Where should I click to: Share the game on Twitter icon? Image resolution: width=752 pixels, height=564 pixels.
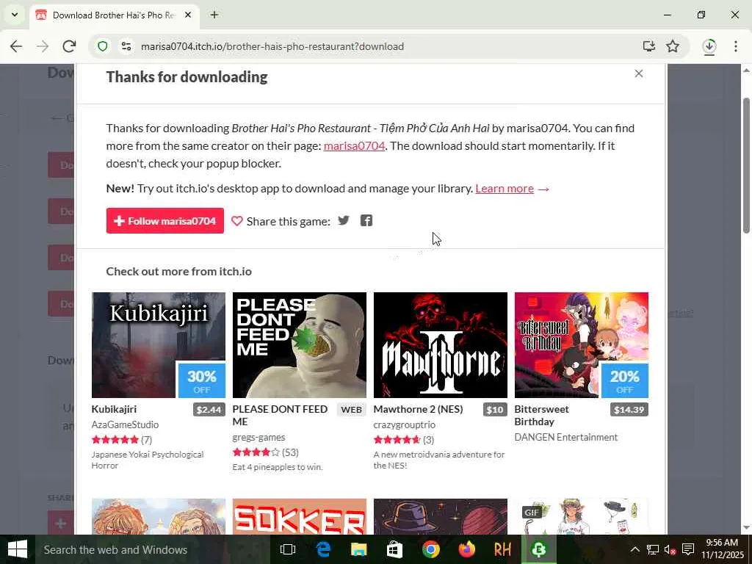(x=344, y=220)
